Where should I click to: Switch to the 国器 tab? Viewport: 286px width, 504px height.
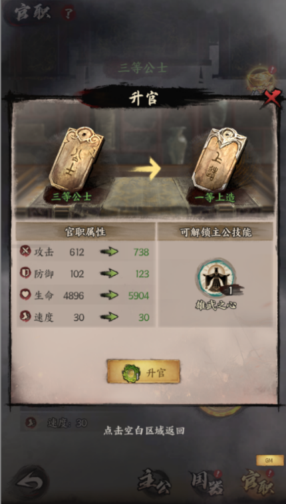(x=207, y=483)
